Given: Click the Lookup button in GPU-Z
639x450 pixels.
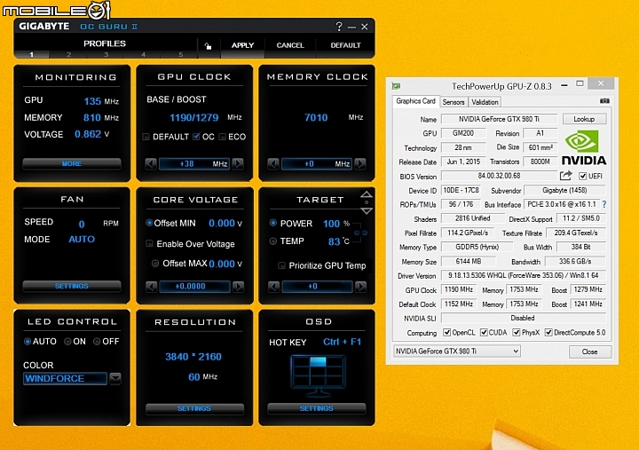Looking at the screenshot, I should tap(584, 119).
